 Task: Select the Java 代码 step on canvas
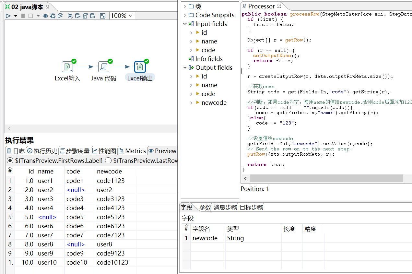[x=103, y=67]
